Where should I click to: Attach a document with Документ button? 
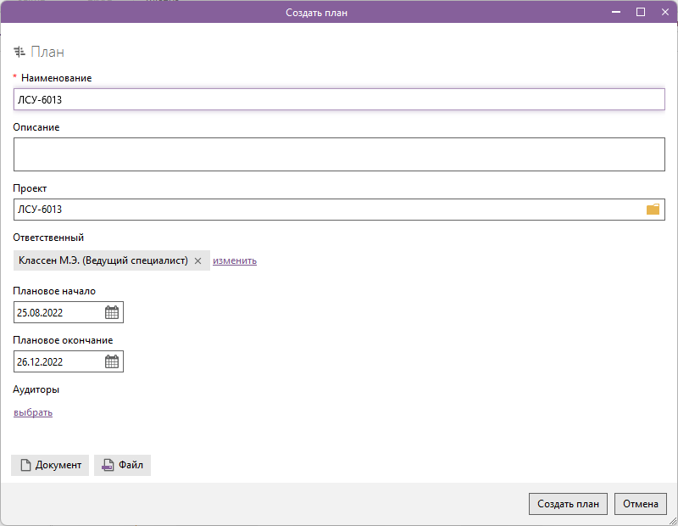coord(50,465)
